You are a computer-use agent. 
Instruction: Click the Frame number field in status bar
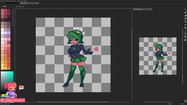176,104
